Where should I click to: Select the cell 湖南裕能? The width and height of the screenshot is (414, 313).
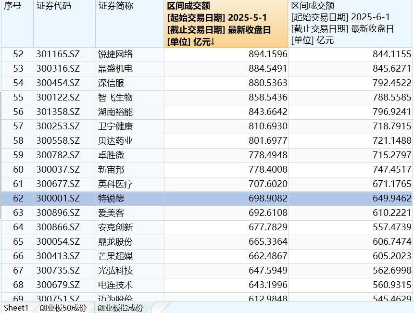(x=130, y=112)
